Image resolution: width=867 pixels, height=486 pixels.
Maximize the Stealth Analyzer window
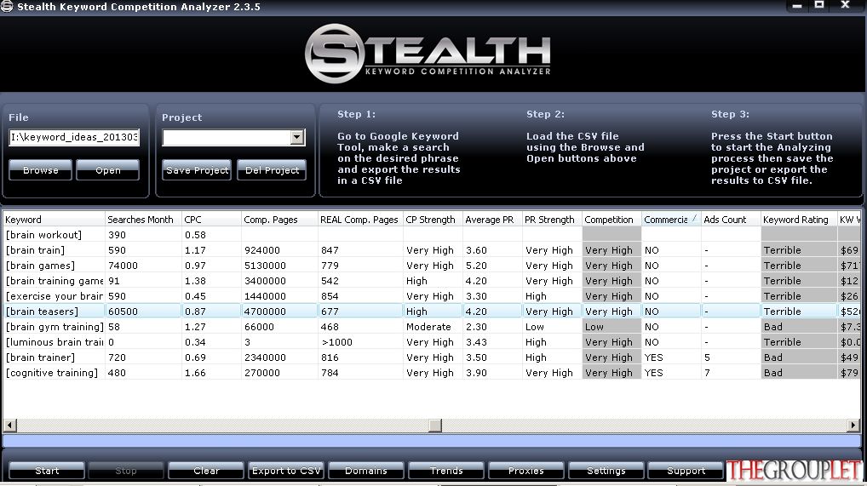[x=819, y=5]
